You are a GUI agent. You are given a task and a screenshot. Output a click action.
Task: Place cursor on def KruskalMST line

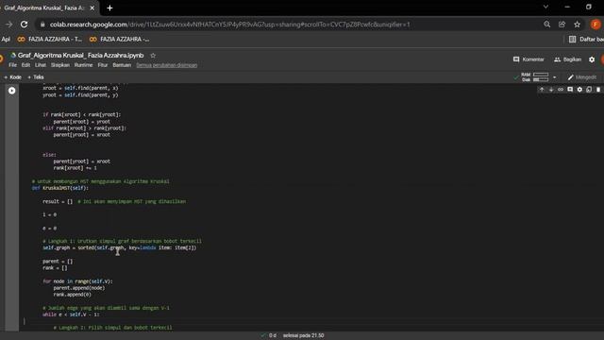(x=60, y=188)
